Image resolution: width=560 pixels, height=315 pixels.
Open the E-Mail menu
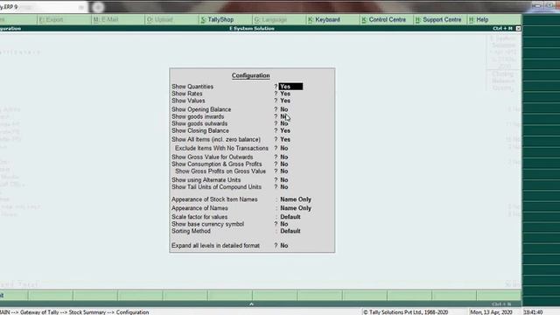(106, 19)
